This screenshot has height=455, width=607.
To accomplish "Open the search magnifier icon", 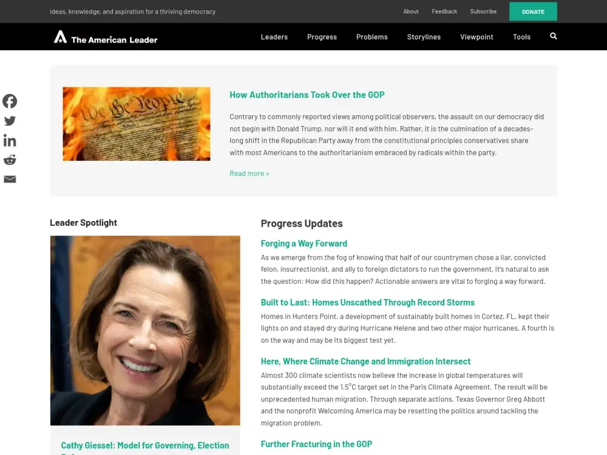I will click(553, 36).
